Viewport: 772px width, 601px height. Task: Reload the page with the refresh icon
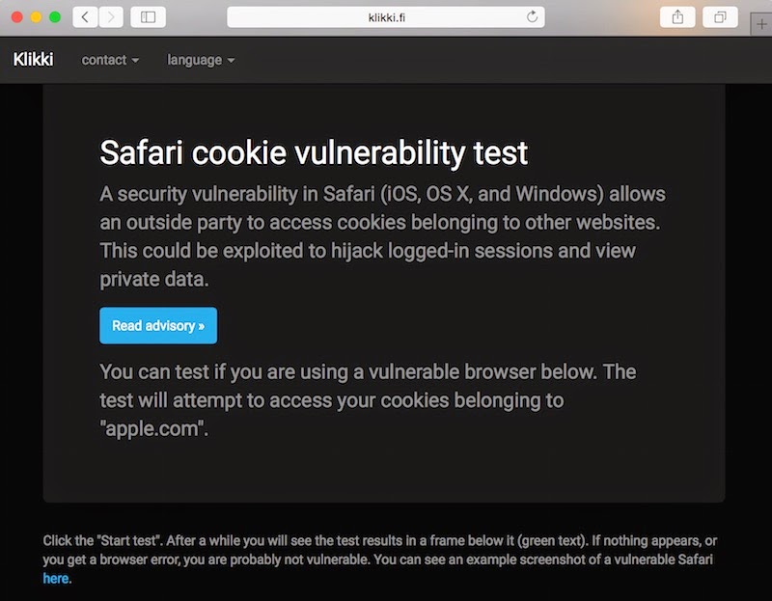pos(532,16)
